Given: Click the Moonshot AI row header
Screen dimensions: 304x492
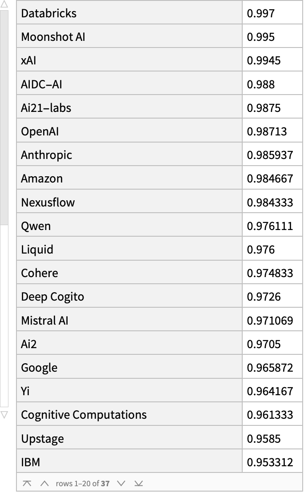Looking at the screenshot, I should tap(53, 37).
